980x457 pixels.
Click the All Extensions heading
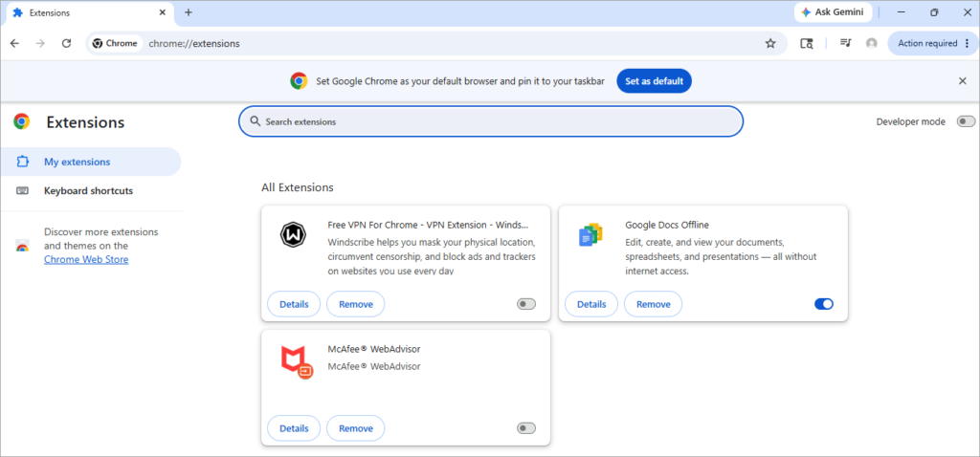click(298, 187)
